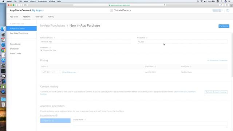Open System Preferences gear in dock
Viewport: 233px width, 131px height.
3,65
